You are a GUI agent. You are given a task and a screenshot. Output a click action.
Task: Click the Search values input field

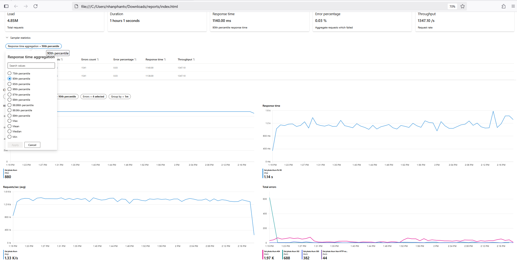pyautogui.click(x=31, y=66)
